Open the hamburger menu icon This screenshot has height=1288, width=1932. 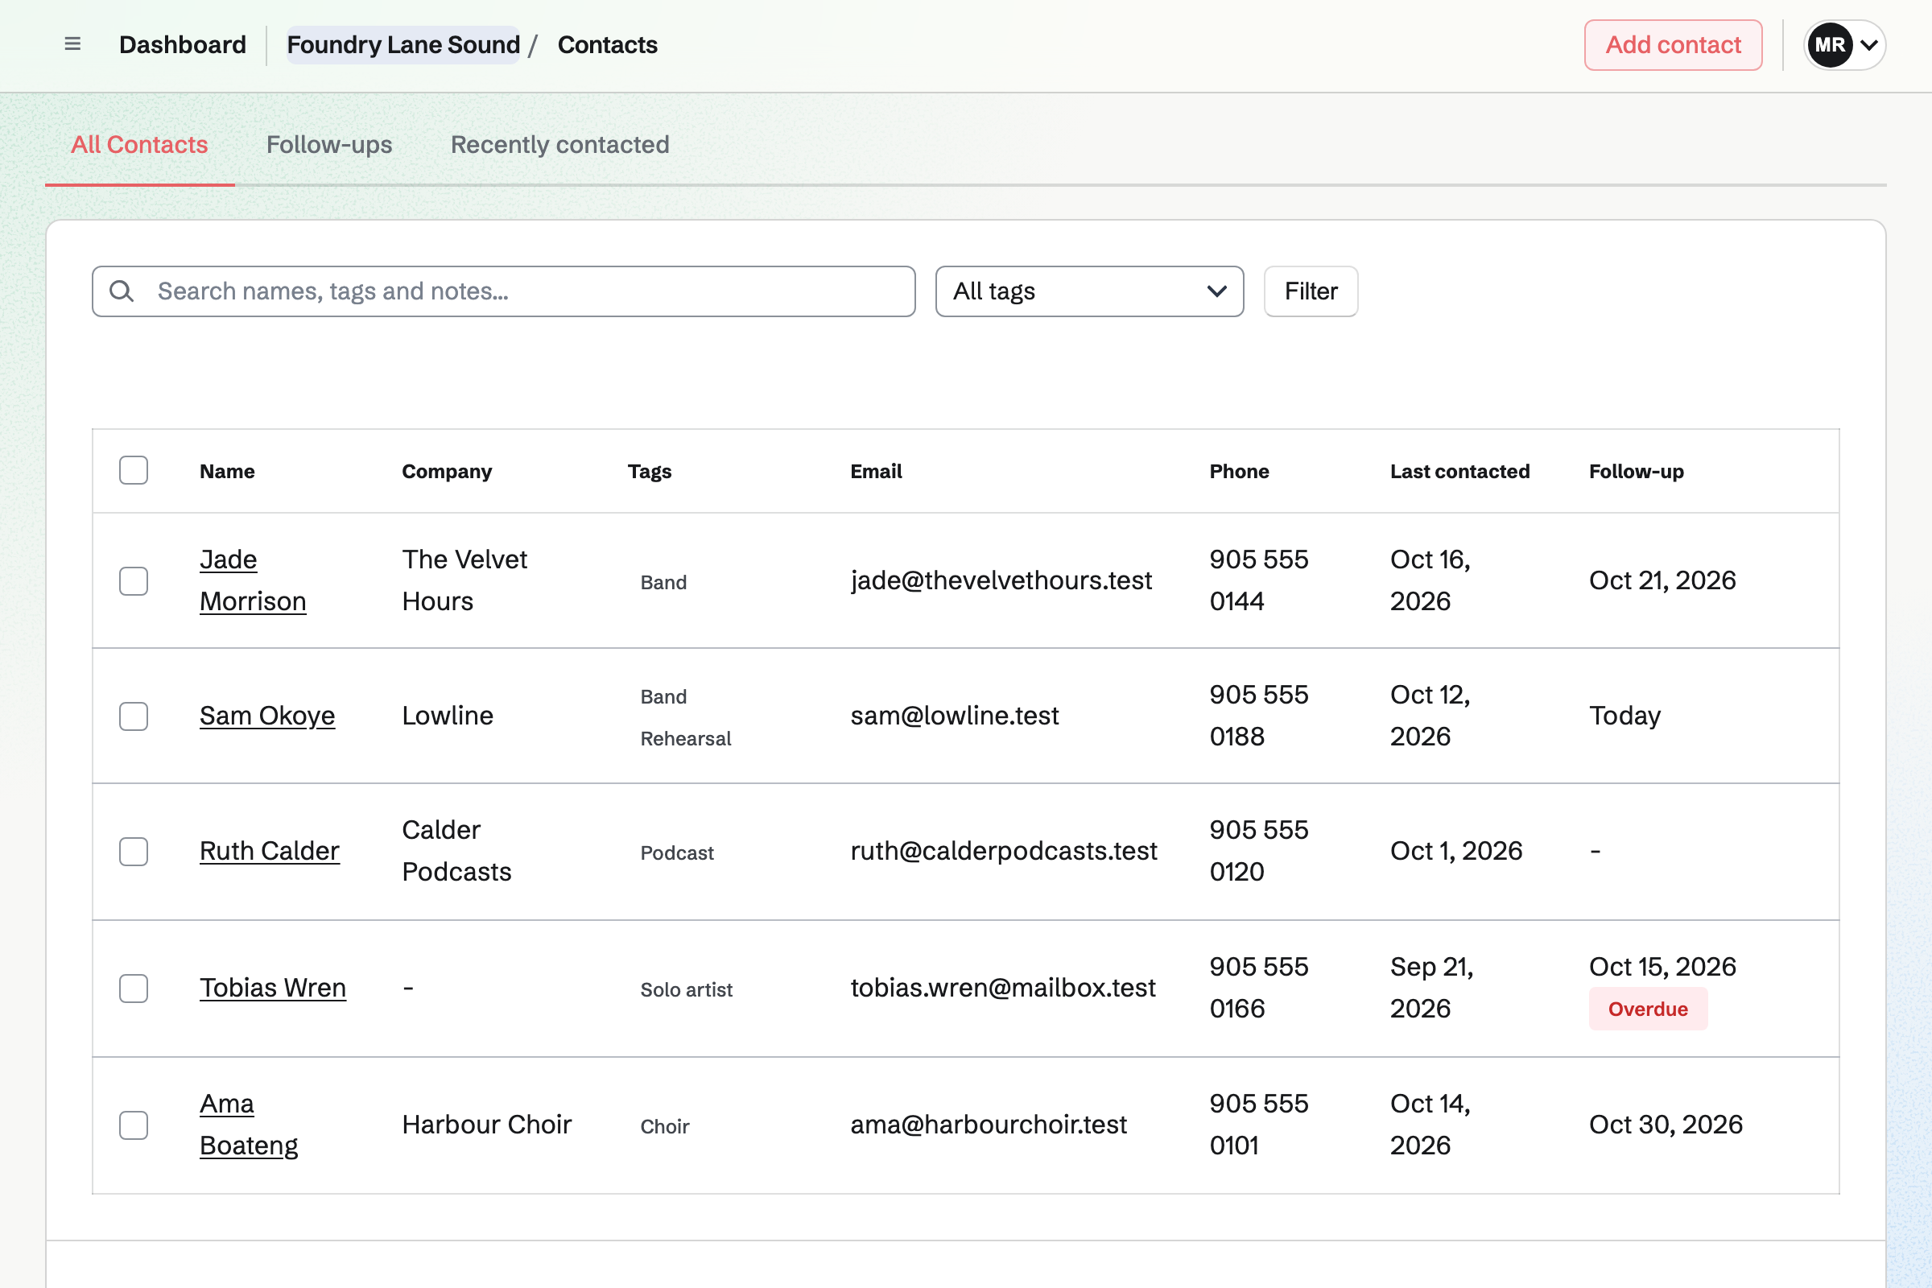point(72,44)
